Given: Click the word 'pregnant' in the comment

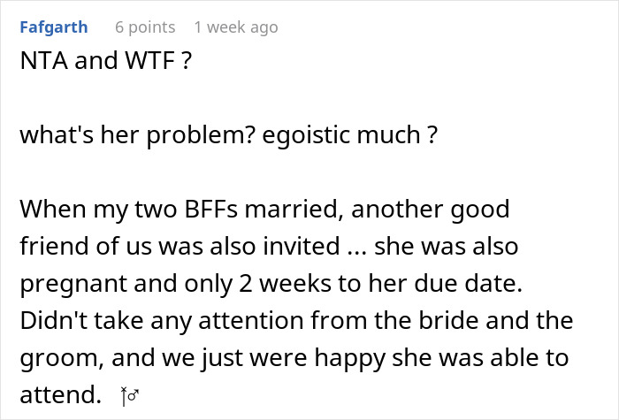Looking at the screenshot, I should pyautogui.click(x=73, y=284).
